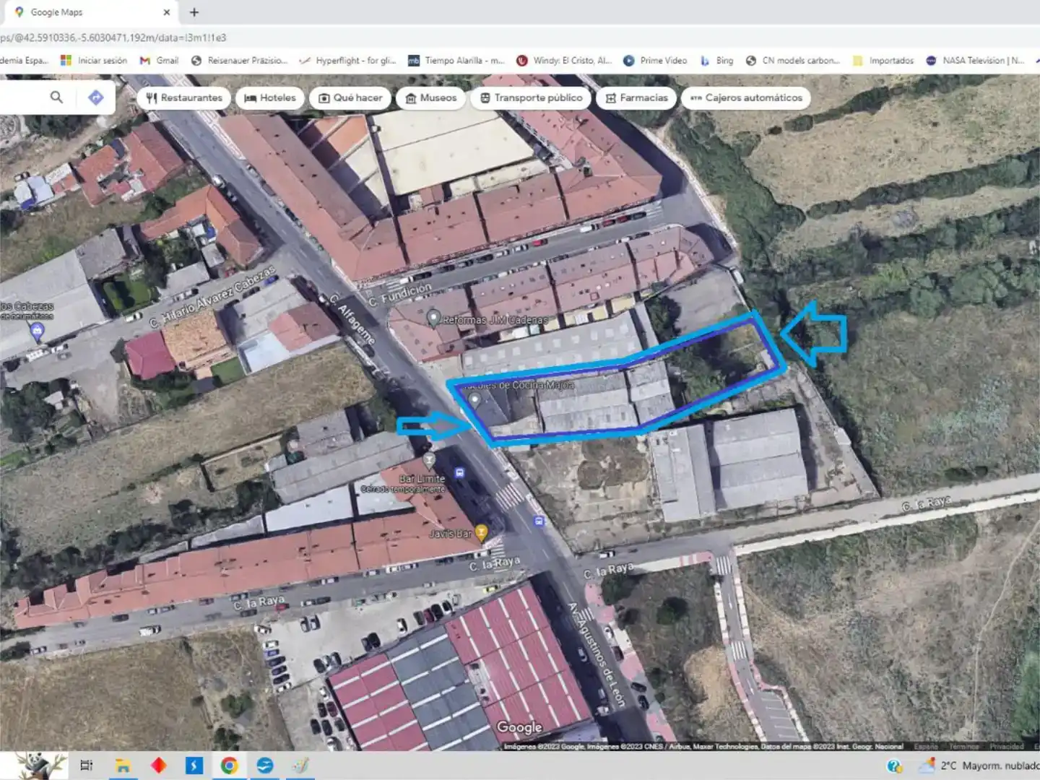The image size is (1040, 780).
Task: Open the Importados bookmarks folder
Action: pos(883,61)
